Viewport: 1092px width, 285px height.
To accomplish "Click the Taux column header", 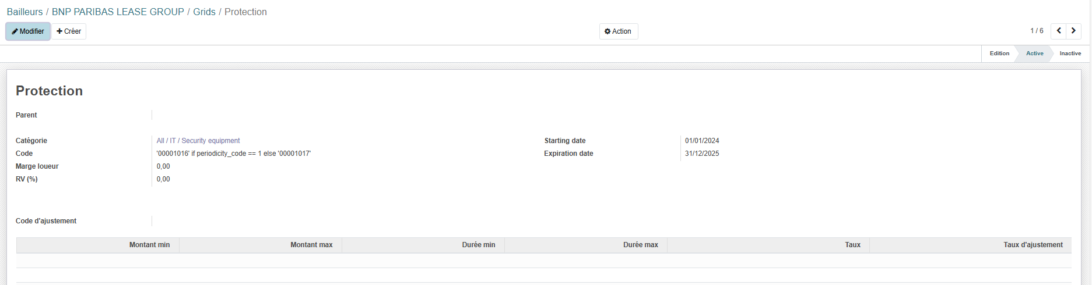I will click(x=852, y=245).
